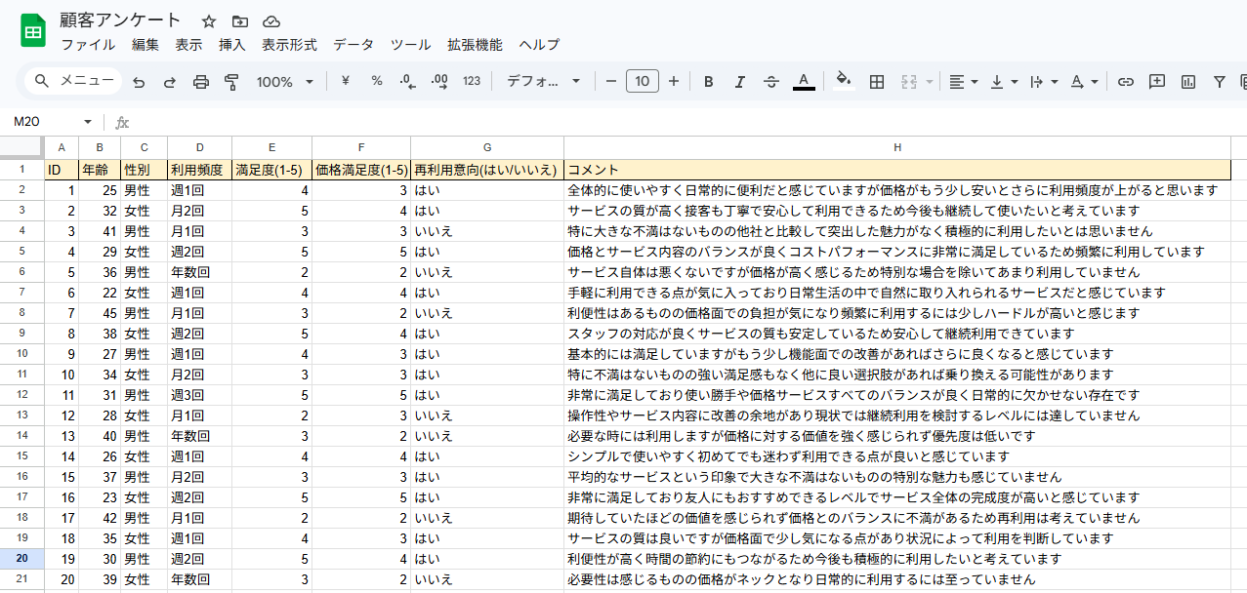The height and width of the screenshot is (593, 1247).
Task: Open the 表示 menu
Action: (x=188, y=45)
